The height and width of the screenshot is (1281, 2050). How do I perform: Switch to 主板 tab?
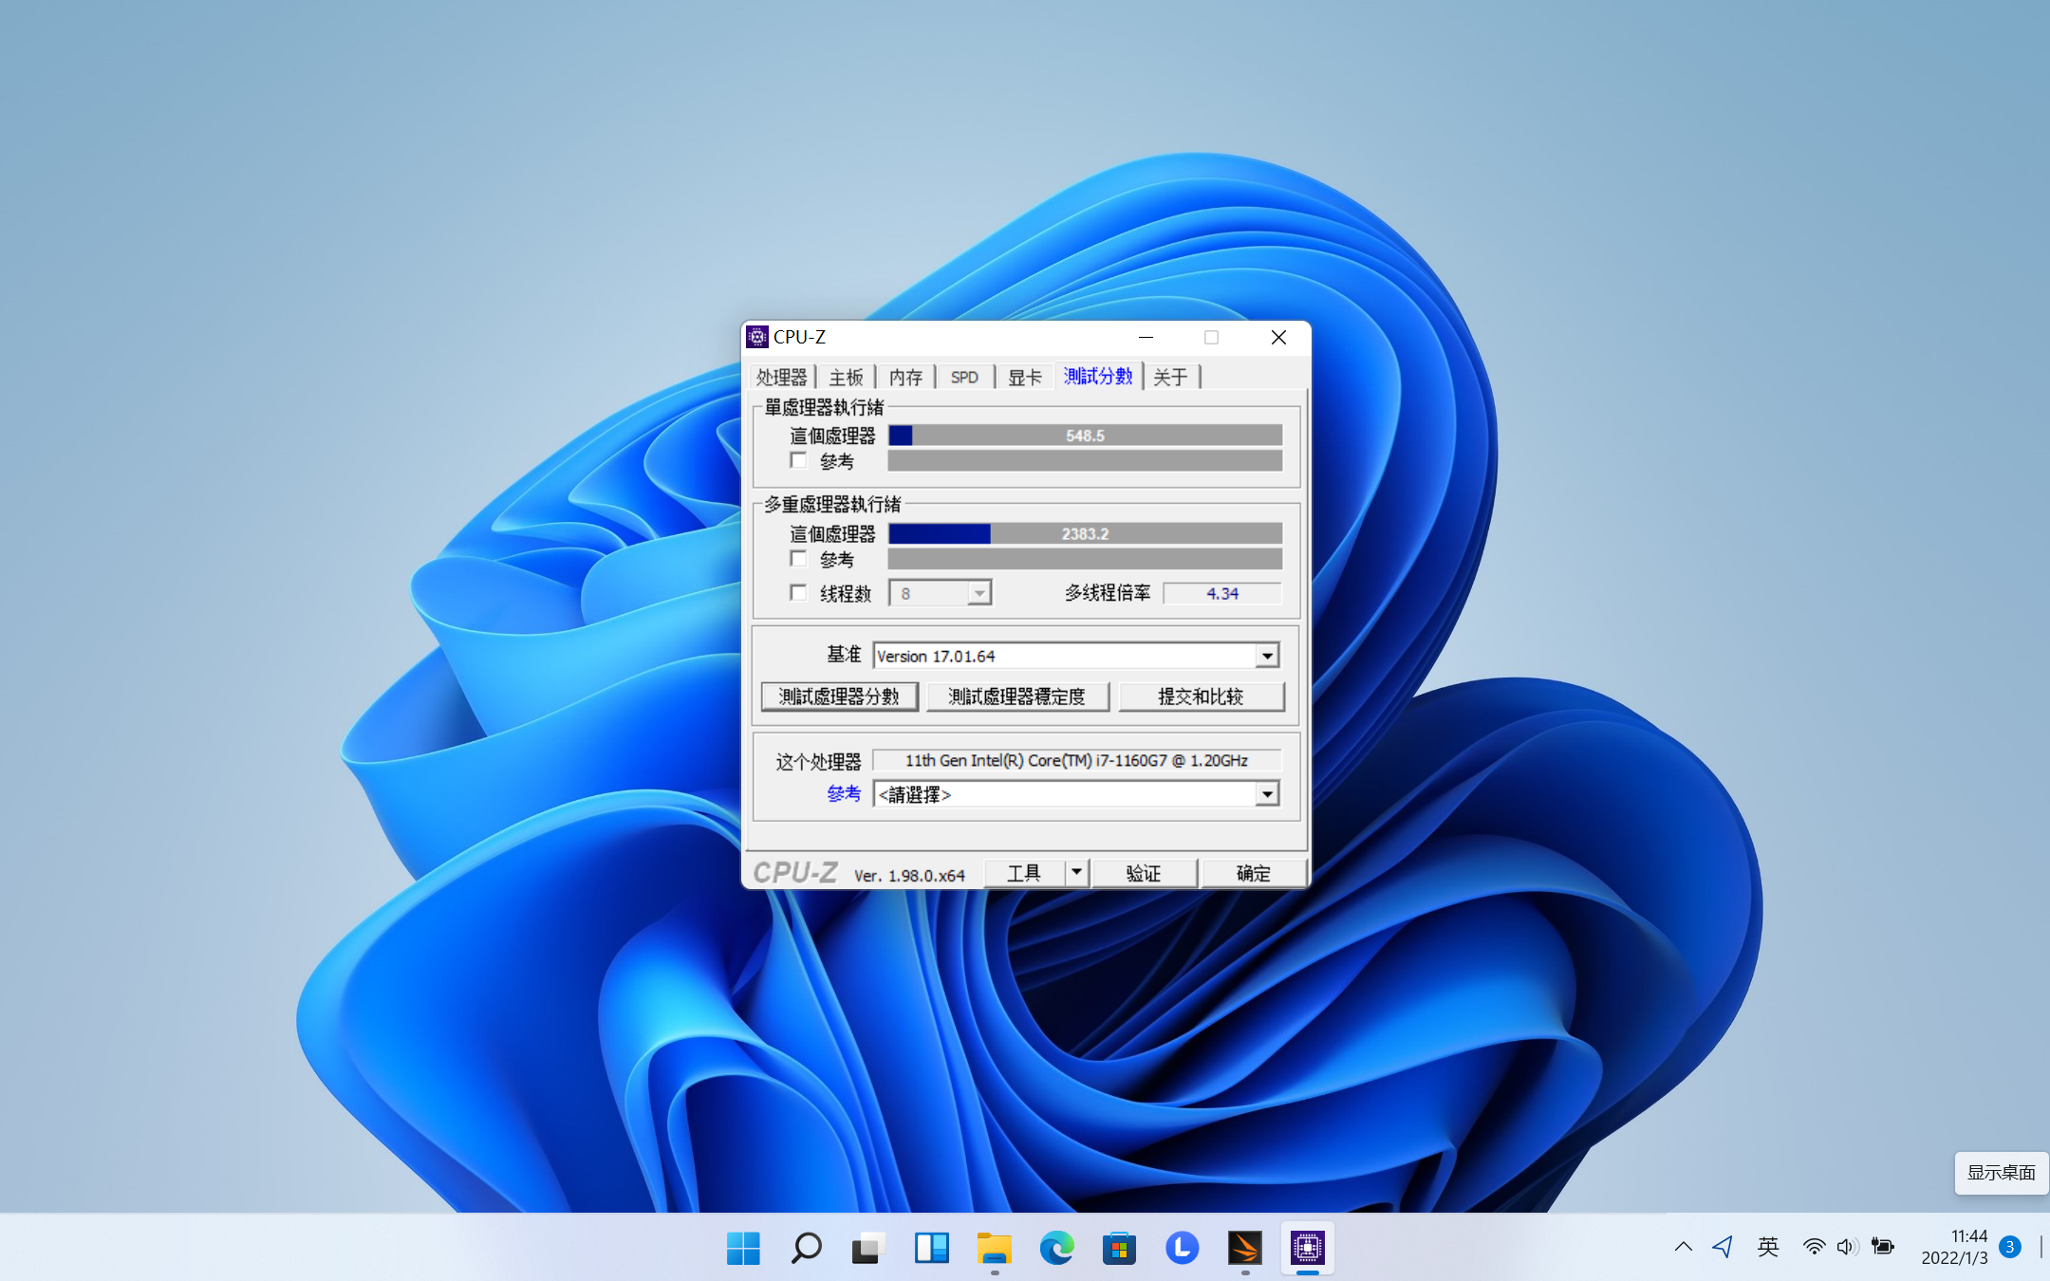point(846,378)
